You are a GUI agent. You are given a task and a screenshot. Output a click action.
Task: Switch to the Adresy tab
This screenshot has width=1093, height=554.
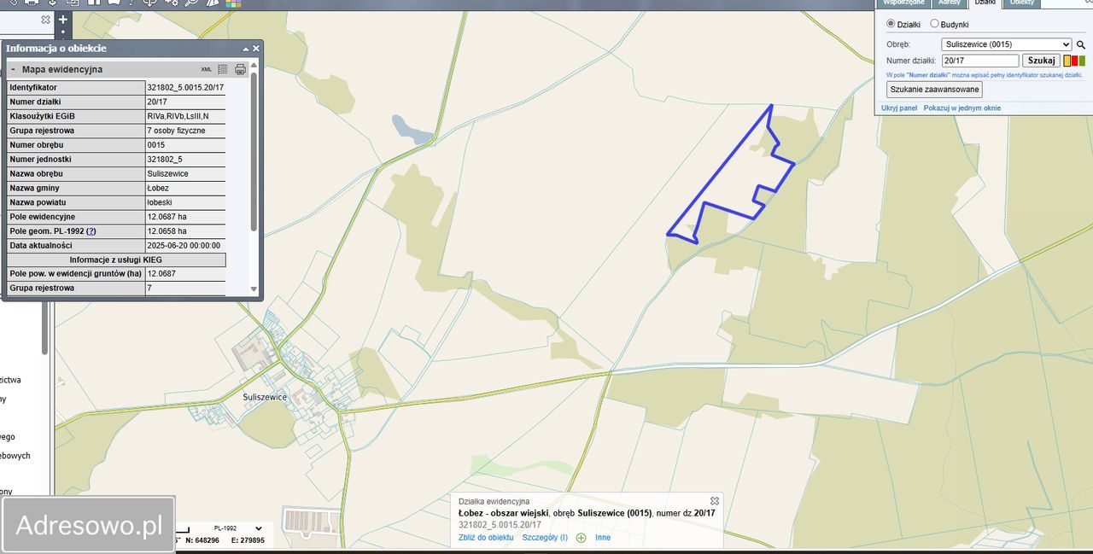(x=949, y=3)
